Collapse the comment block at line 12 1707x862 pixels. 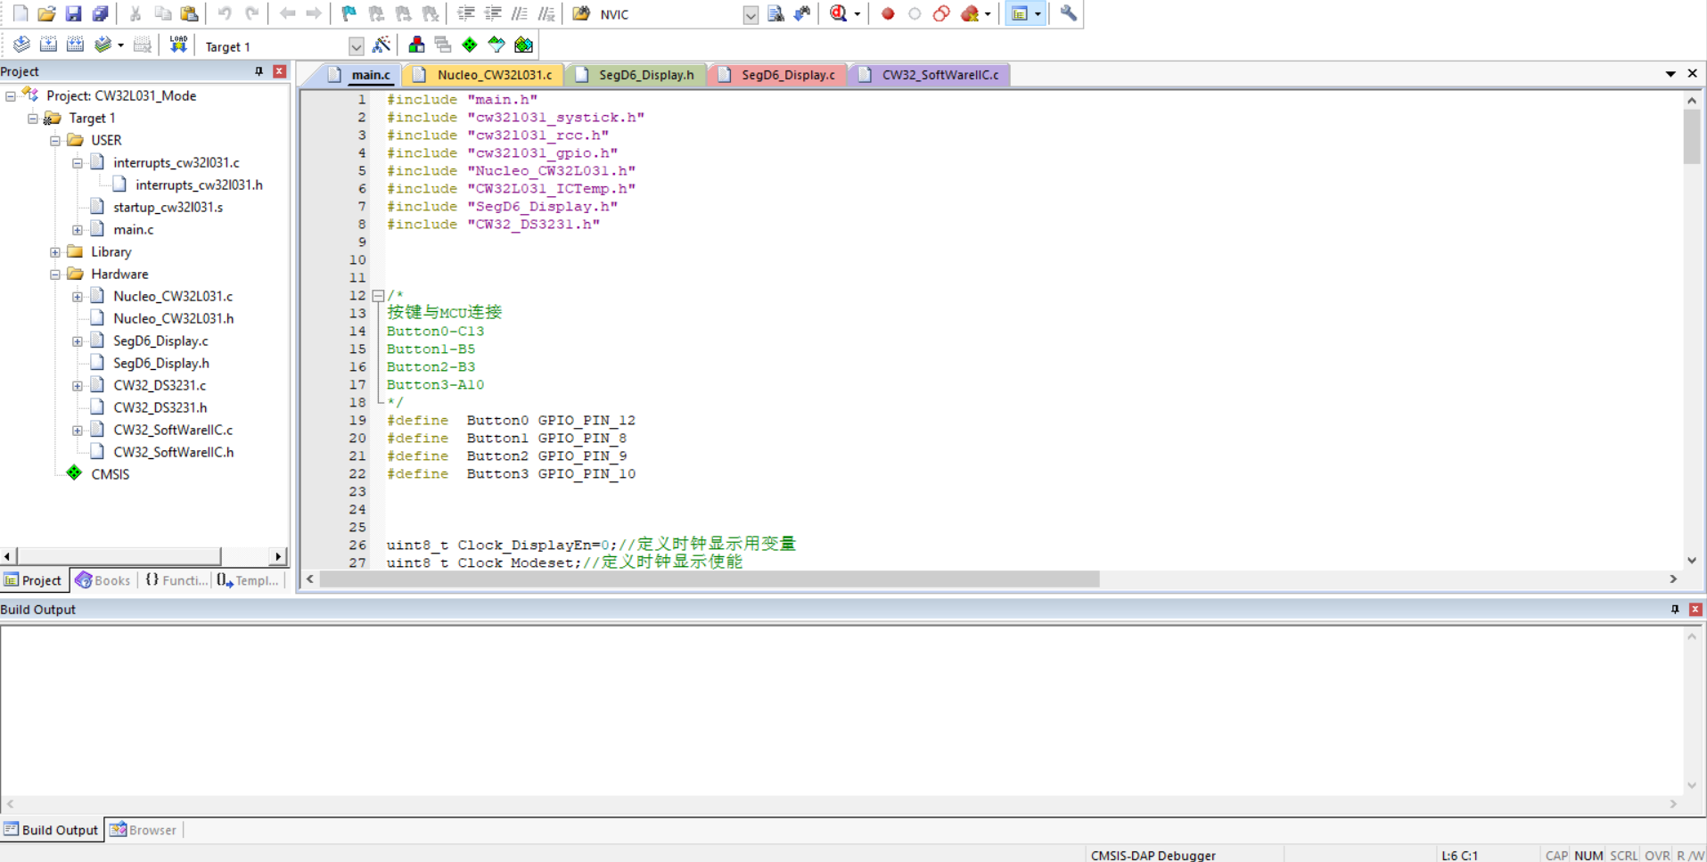pyautogui.click(x=379, y=295)
